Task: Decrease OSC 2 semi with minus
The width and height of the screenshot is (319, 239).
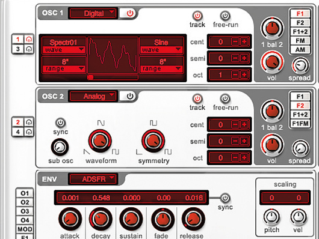Action: [x=235, y=141]
